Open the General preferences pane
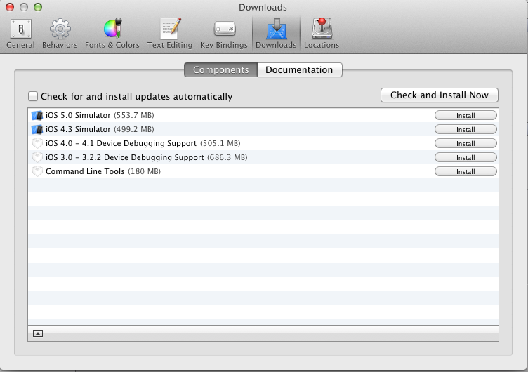The height and width of the screenshot is (372, 528). [x=20, y=34]
